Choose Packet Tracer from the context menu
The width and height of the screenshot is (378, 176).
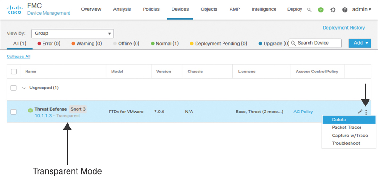[349, 128]
